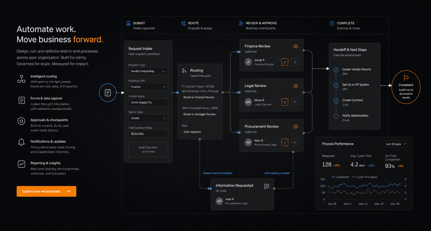Viewport: 431px width, 231px height.
Task: Click the Total Contract Value $250,000 field
Action: (x=148, y=134)
